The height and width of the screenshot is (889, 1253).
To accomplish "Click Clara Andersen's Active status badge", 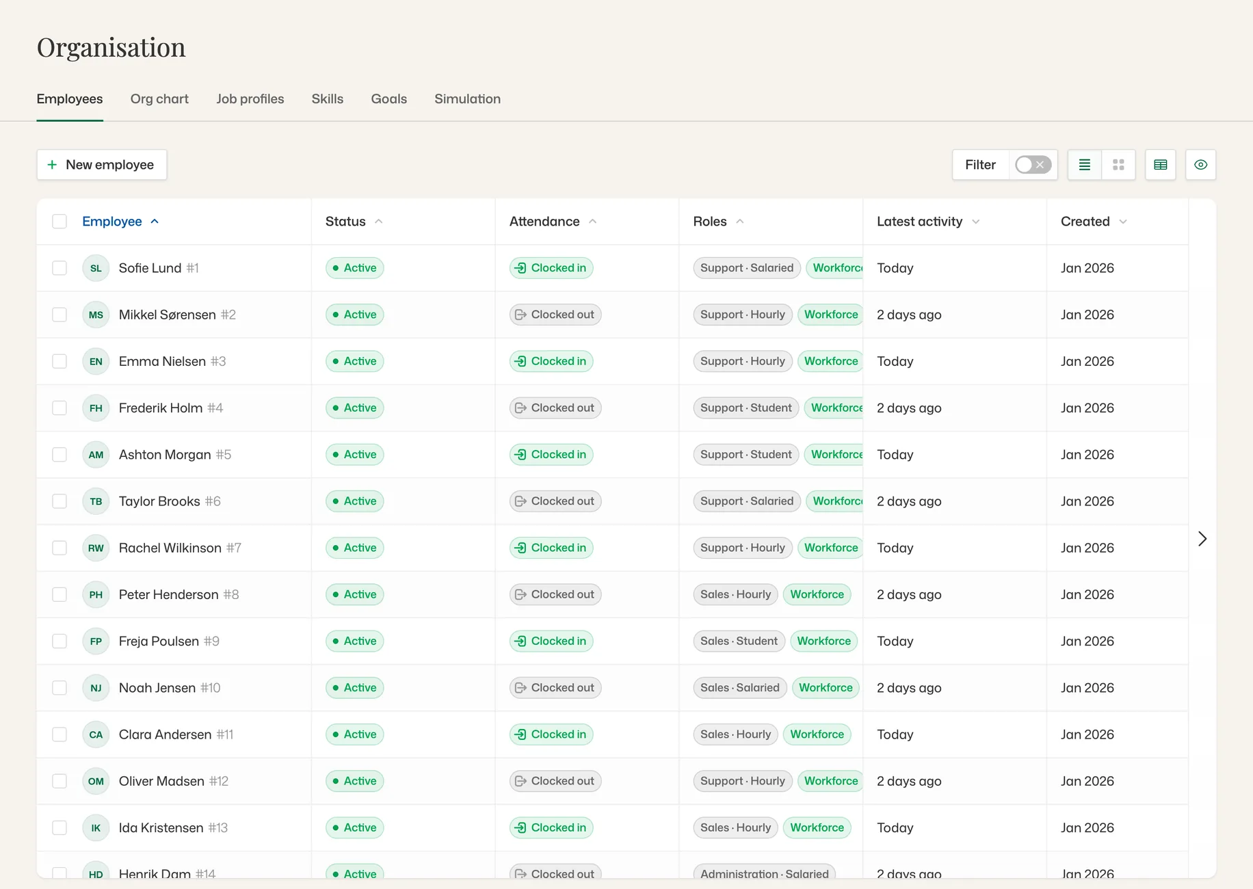I will pos(354,734).
